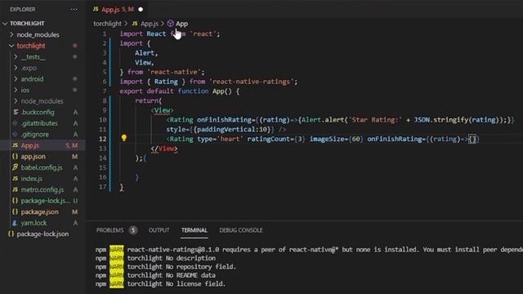The width and height of the screenshot is (523, 294).
Task: Collapse the TORCHLIGHT root folder chevron
Action: (x=5, y=24)
